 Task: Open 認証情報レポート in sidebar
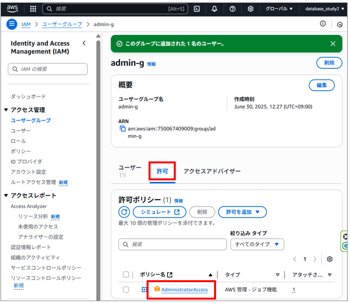click(31, 247)
